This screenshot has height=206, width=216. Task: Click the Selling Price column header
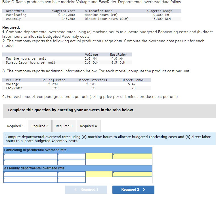(53, 80)
